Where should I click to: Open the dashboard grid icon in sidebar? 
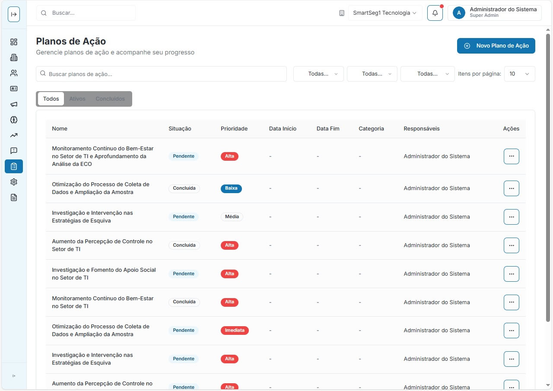14,42
